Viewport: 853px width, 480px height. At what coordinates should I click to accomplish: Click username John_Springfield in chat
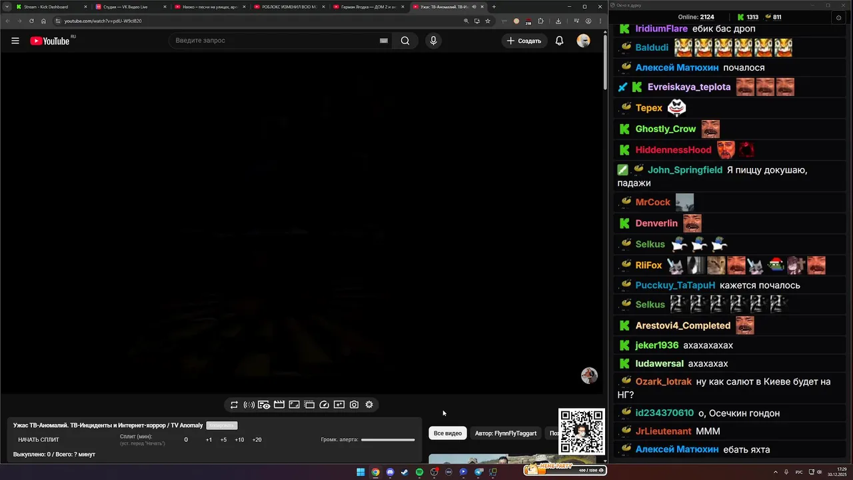point(685,170)
